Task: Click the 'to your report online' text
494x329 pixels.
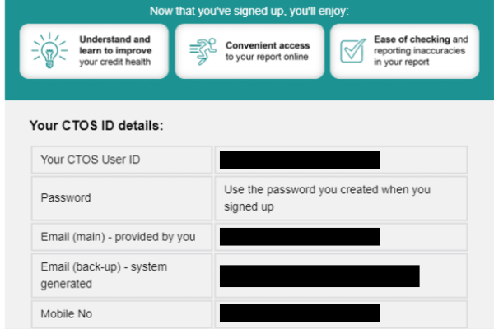Action: pos(267,57)
